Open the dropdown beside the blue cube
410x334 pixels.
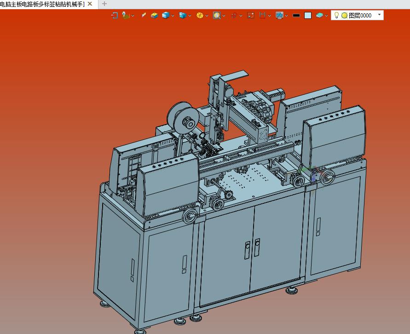(173, 16)
